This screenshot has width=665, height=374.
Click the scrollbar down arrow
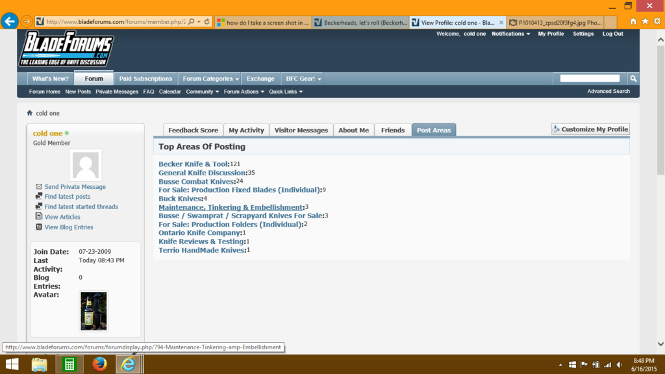pyautogui.click(x=660, y=344)
